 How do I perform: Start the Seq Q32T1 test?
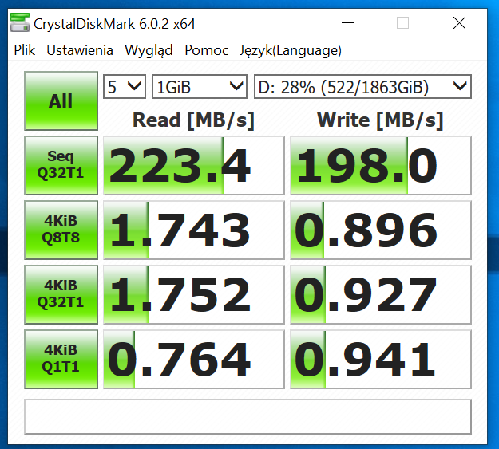point(61,166)
